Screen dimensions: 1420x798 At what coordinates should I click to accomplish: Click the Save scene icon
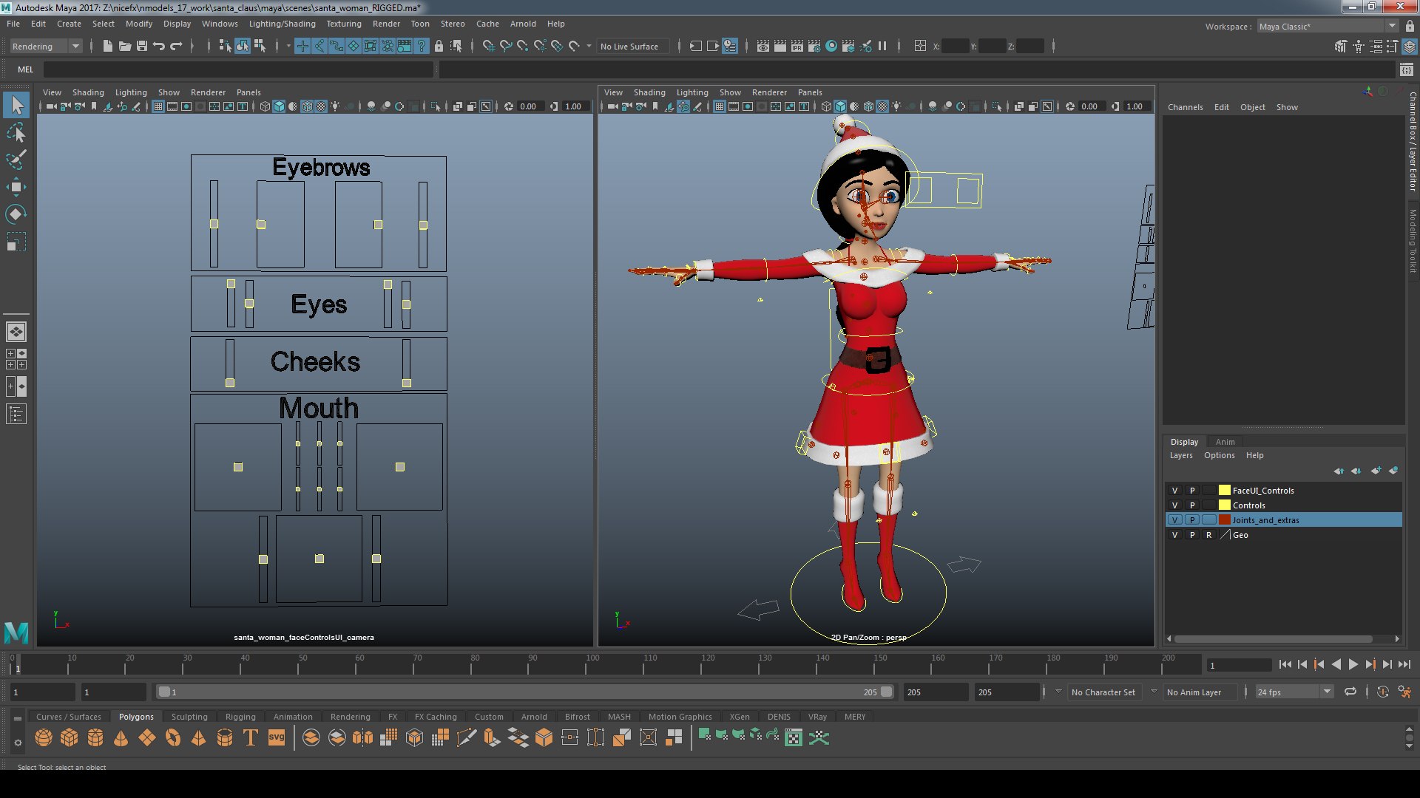click(142, 46)
